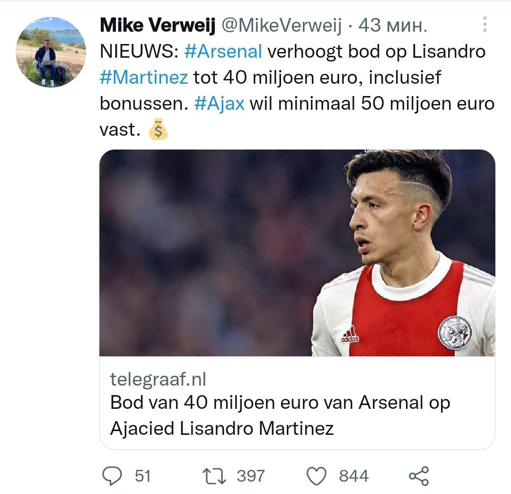Click the telegraaf.nl source domain
This screenshot has height=494, width=511.
158,379
